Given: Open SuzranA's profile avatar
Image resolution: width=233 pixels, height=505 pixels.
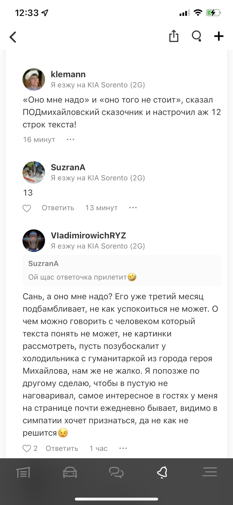Looking at the screenshot, I should [34, 172].
